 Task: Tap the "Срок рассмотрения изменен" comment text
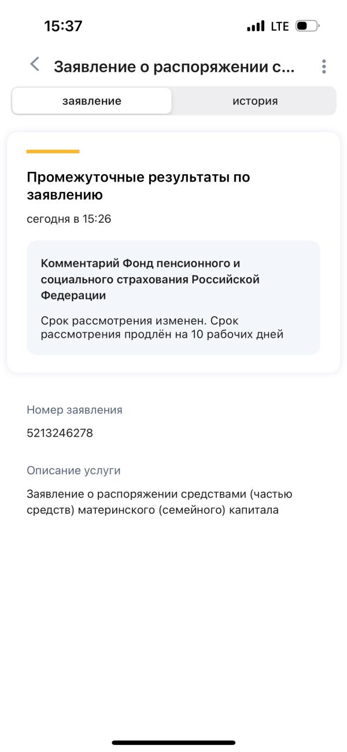(x=162, y=327)
